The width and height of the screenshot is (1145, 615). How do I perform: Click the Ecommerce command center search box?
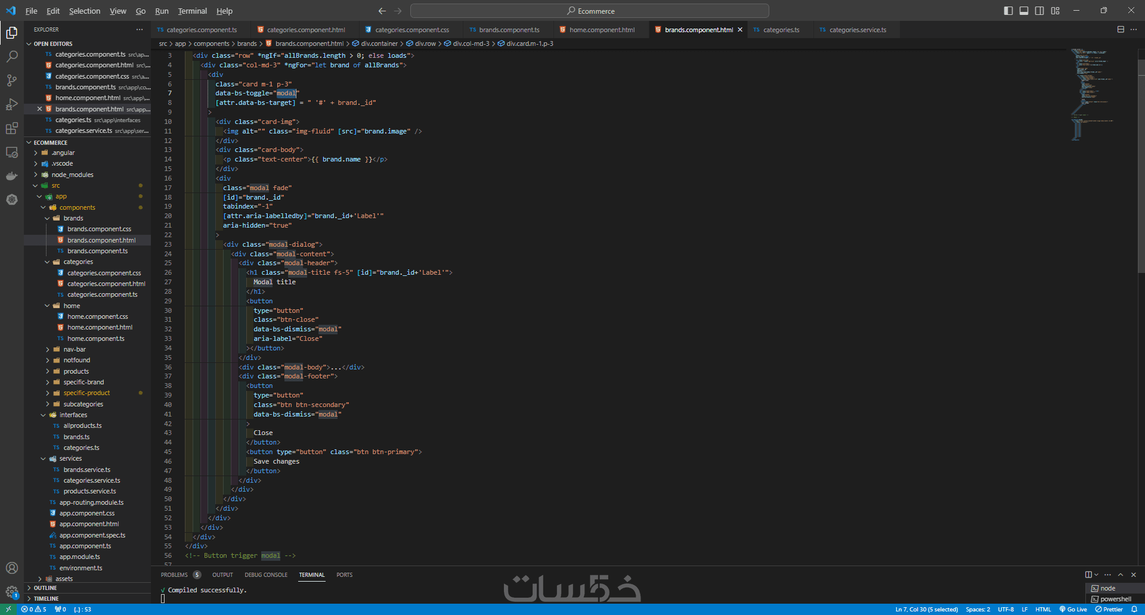[x=590, y=11]
